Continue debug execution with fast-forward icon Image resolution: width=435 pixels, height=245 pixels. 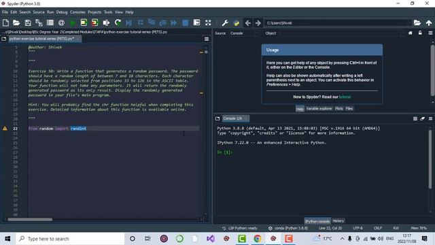tap(174, 22)
